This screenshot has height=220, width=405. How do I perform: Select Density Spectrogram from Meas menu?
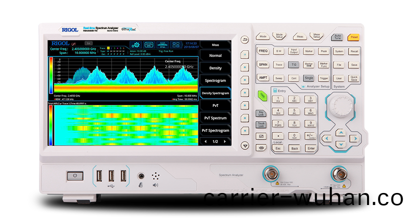click(x=215, y=93)
